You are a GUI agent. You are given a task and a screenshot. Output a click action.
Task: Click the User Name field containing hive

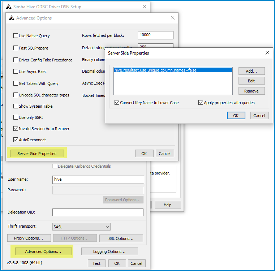click(98, 180)
